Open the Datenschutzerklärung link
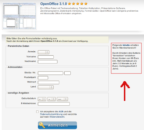The height and width of the screenshot is (130, 144). point(51,114)
